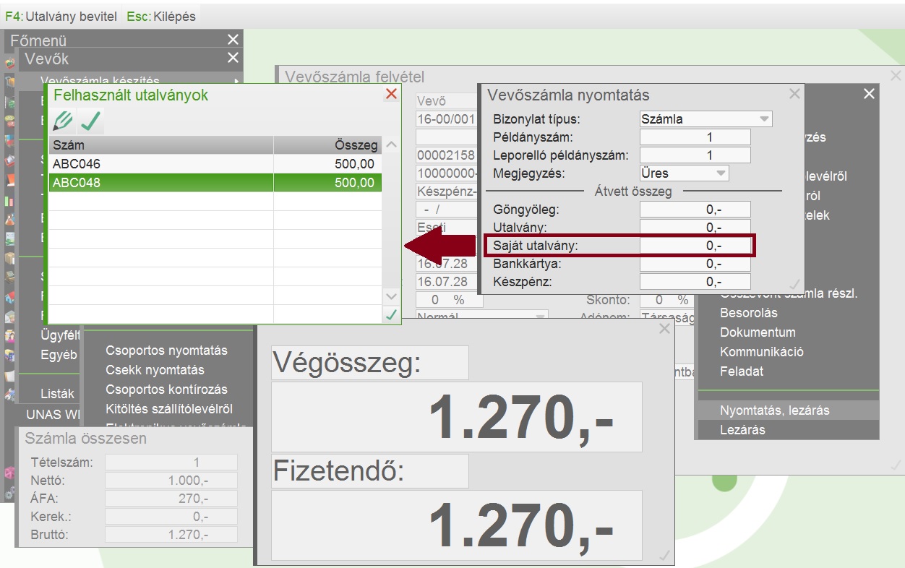Click the scroll down arrow of the voucher list
This screenshot has height=568, width=905.
(x=391, y=296)
